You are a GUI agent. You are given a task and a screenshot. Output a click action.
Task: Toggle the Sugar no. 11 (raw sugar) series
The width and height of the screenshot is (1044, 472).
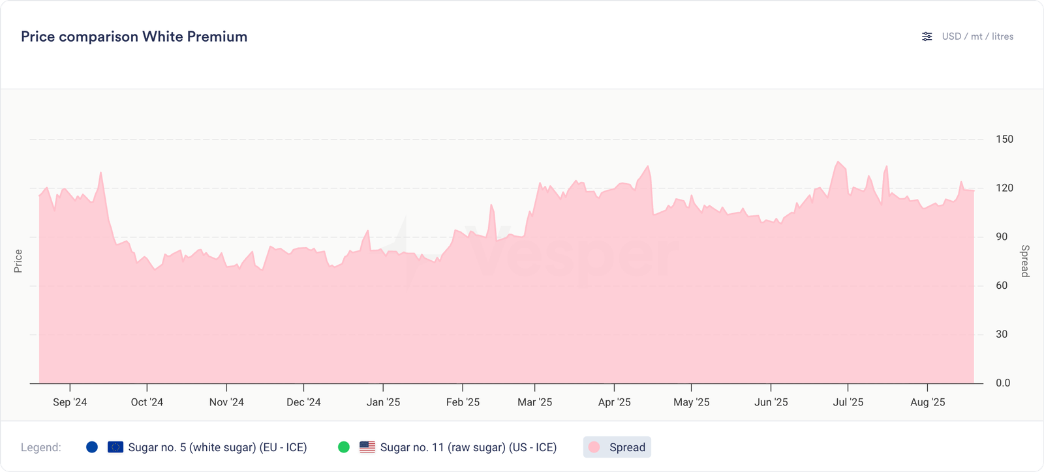click(468, 447)
